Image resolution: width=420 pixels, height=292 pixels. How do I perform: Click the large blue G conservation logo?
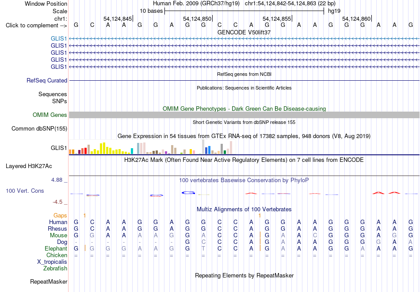click(188, 193)
